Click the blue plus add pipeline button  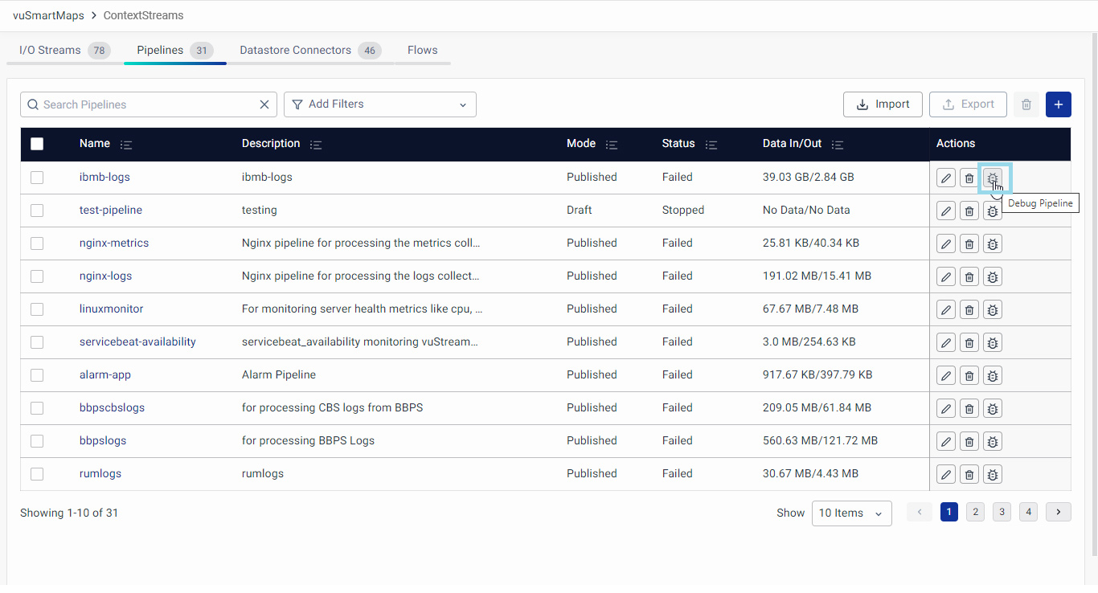point(1058,104)
